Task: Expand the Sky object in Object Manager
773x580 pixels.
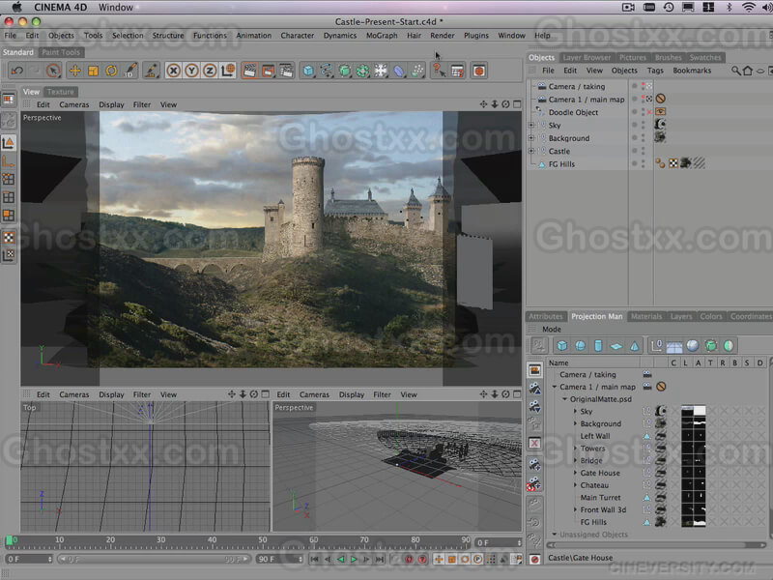Action: click(x=531, y=126)
